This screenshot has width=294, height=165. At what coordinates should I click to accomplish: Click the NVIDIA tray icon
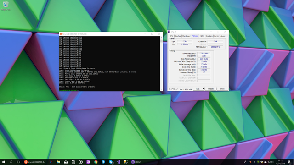258,162
